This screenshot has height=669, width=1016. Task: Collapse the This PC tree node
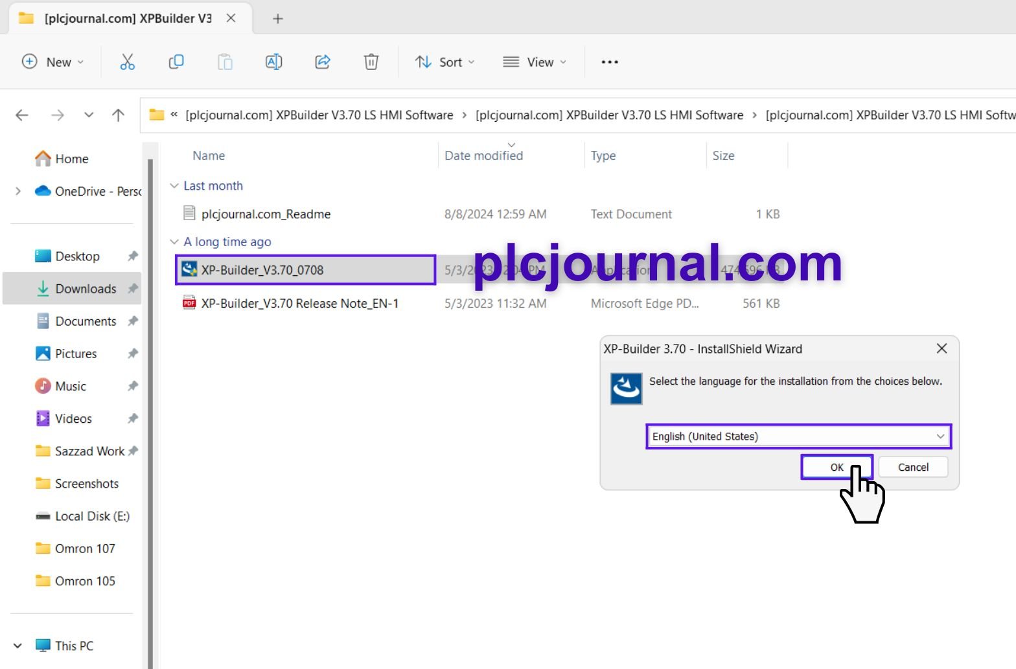[18, 646]
